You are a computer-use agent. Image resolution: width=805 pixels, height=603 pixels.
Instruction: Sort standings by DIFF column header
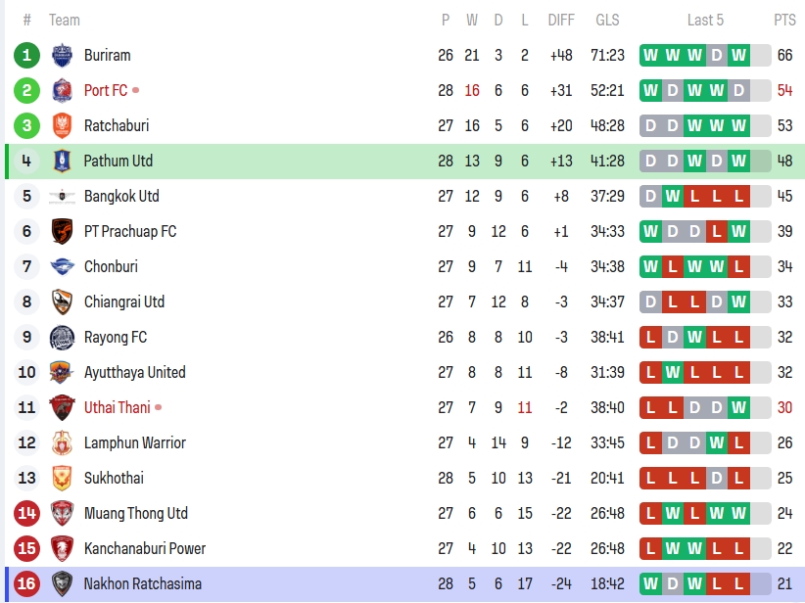(x=561, y=21)
